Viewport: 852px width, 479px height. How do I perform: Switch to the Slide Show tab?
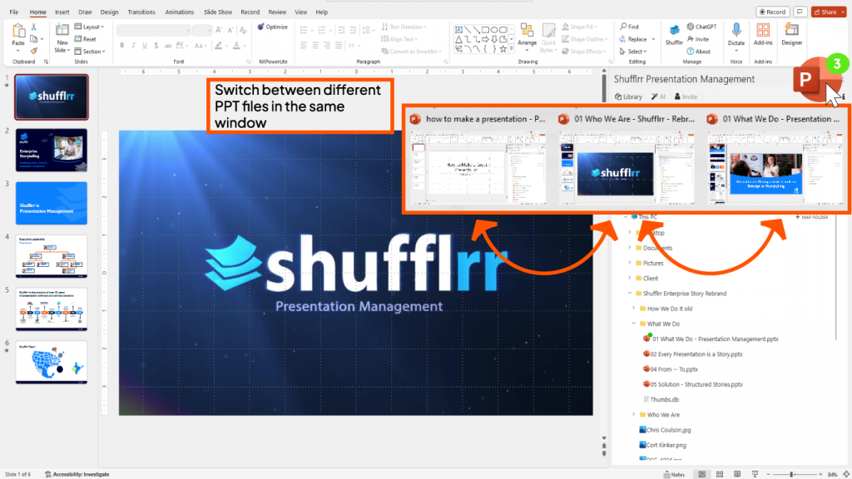(218, 12)
